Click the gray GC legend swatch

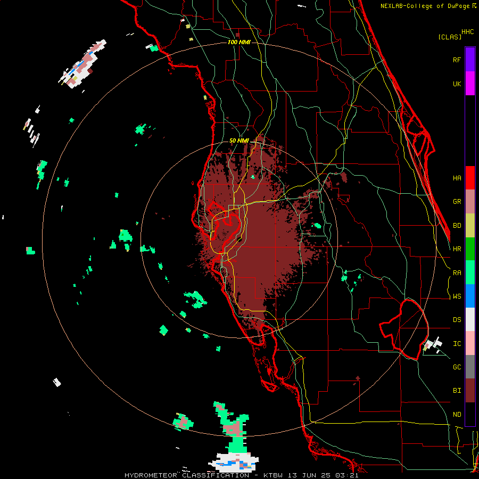(470, 367)
